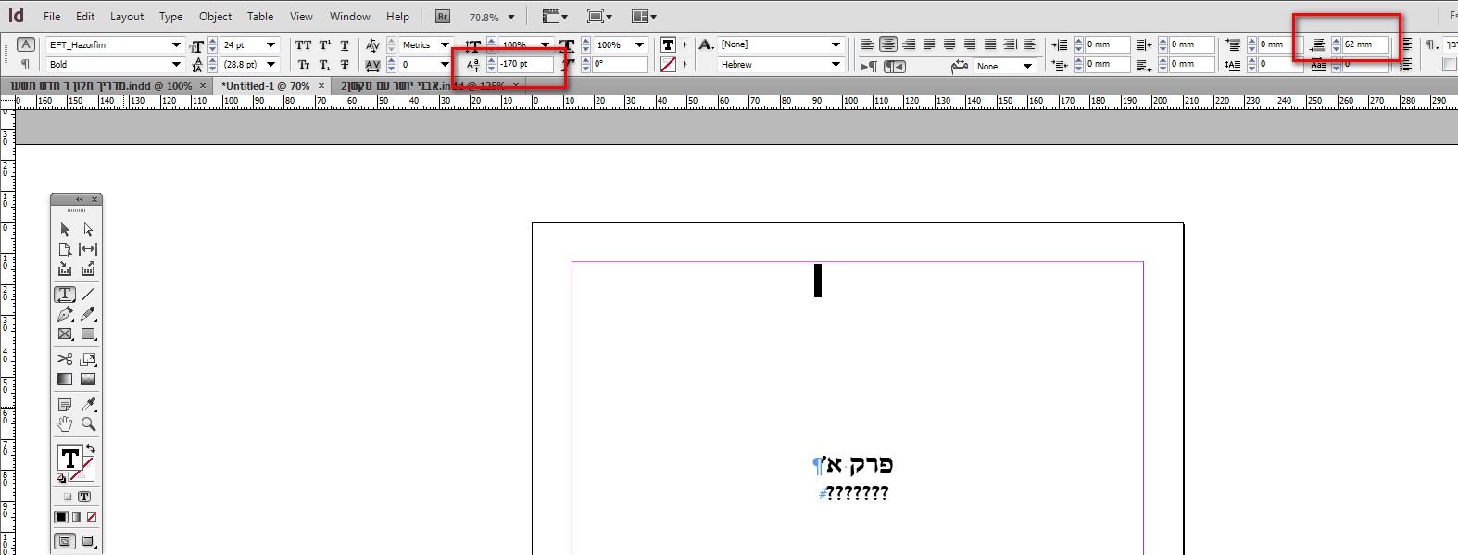Viewport: 1458px width, 555px height.
Task: Select the Pencil tool
Action: [x=88, y=314]
